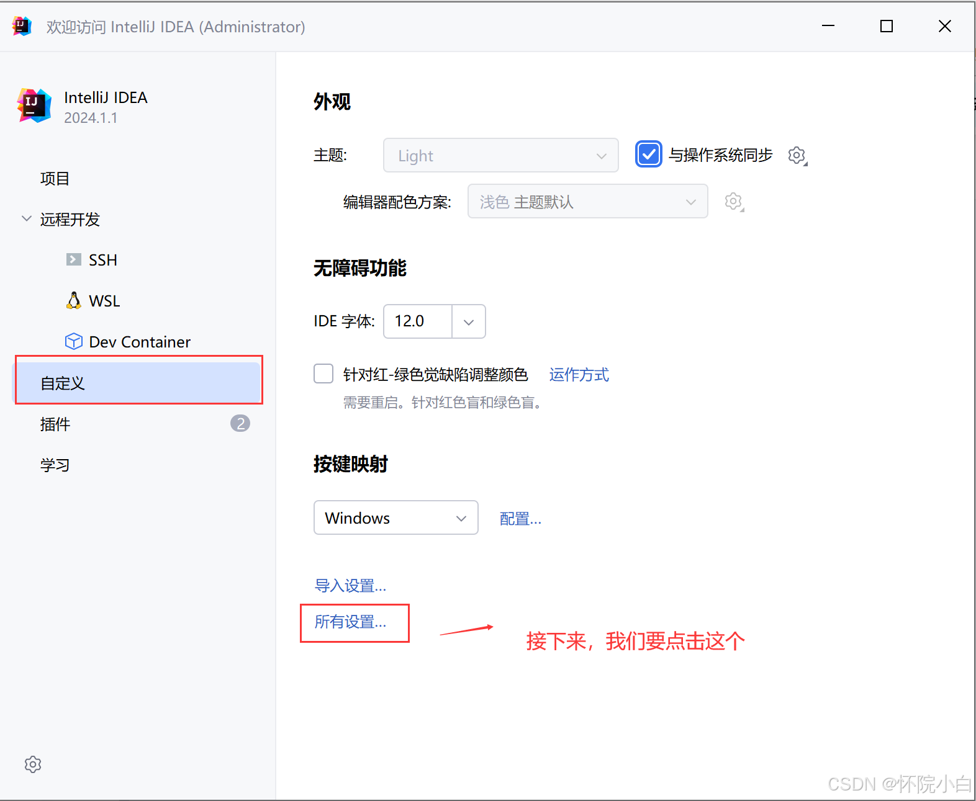Screen dimensions: 976x801
Task: Open theme sync settings gear
Action: (797, 155)
